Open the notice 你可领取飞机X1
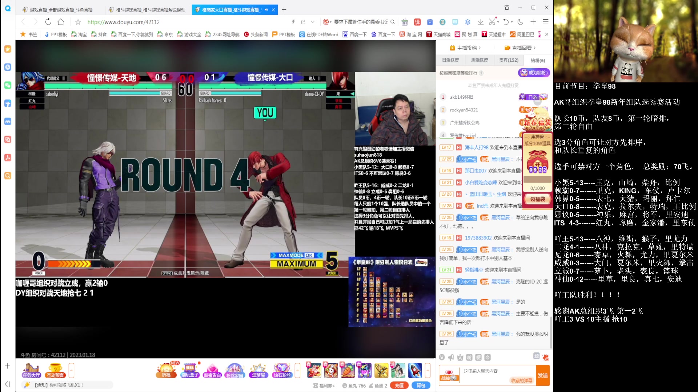Image resolution: width=698 pixels, height=392 pixels. click(59, 385)
